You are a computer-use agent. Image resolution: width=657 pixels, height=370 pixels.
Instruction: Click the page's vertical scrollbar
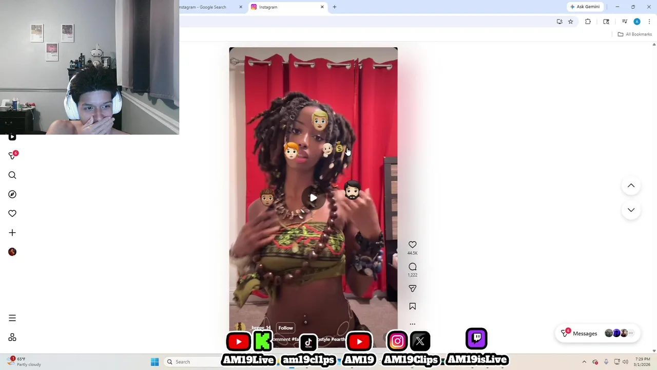point(654,198)
